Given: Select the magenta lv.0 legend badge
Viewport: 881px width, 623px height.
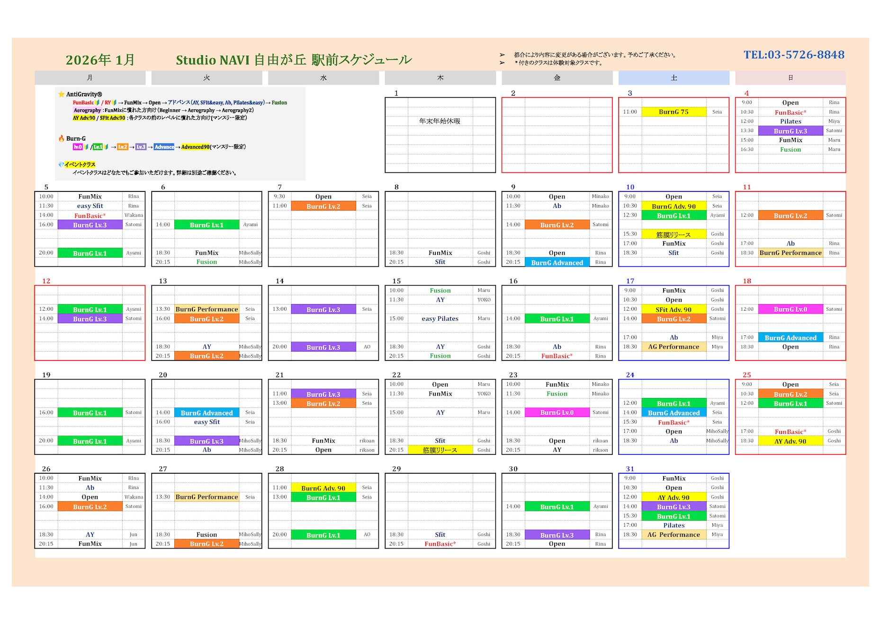Looking at the screenshot, I should pos(78,147).
